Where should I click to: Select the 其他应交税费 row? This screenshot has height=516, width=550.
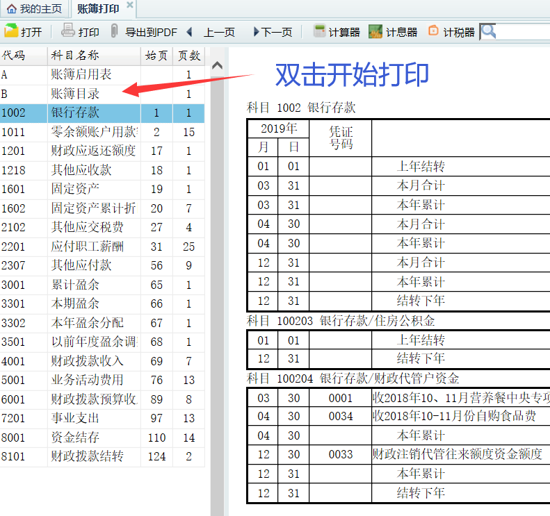(102, 227)
